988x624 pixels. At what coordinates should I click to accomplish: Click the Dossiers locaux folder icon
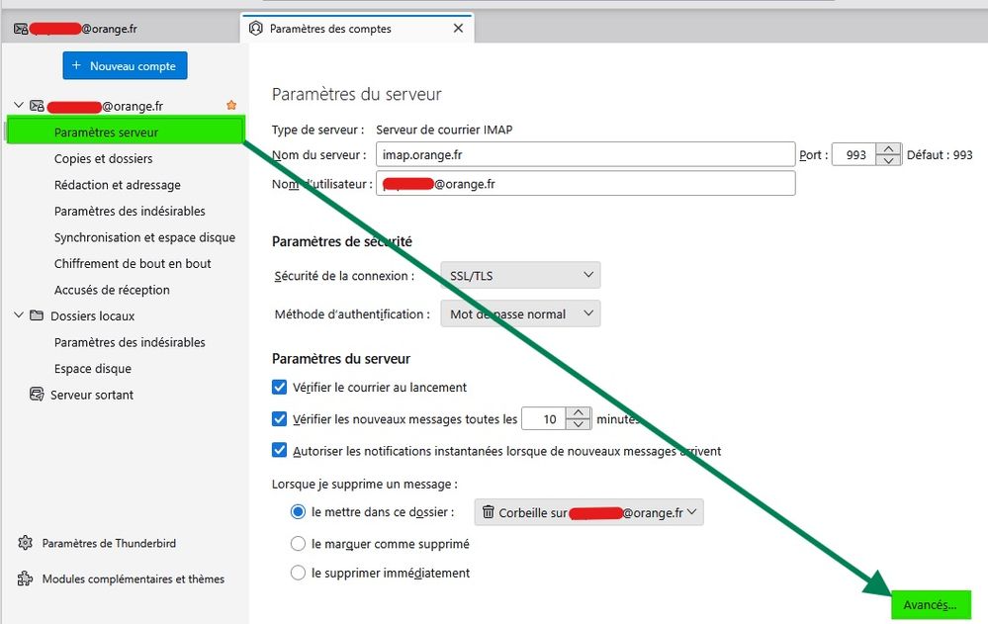click(x=37, y=315)
